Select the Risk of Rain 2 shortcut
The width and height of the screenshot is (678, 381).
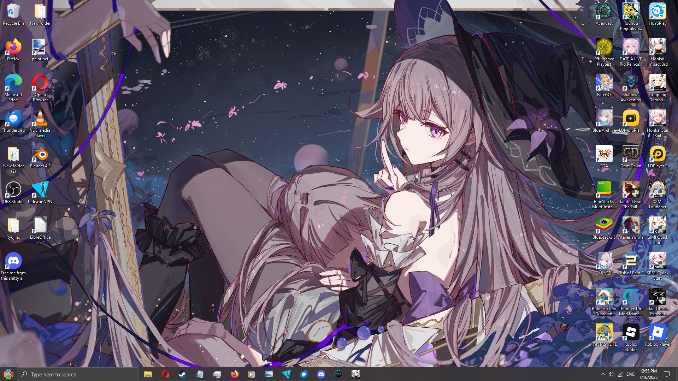631,264
